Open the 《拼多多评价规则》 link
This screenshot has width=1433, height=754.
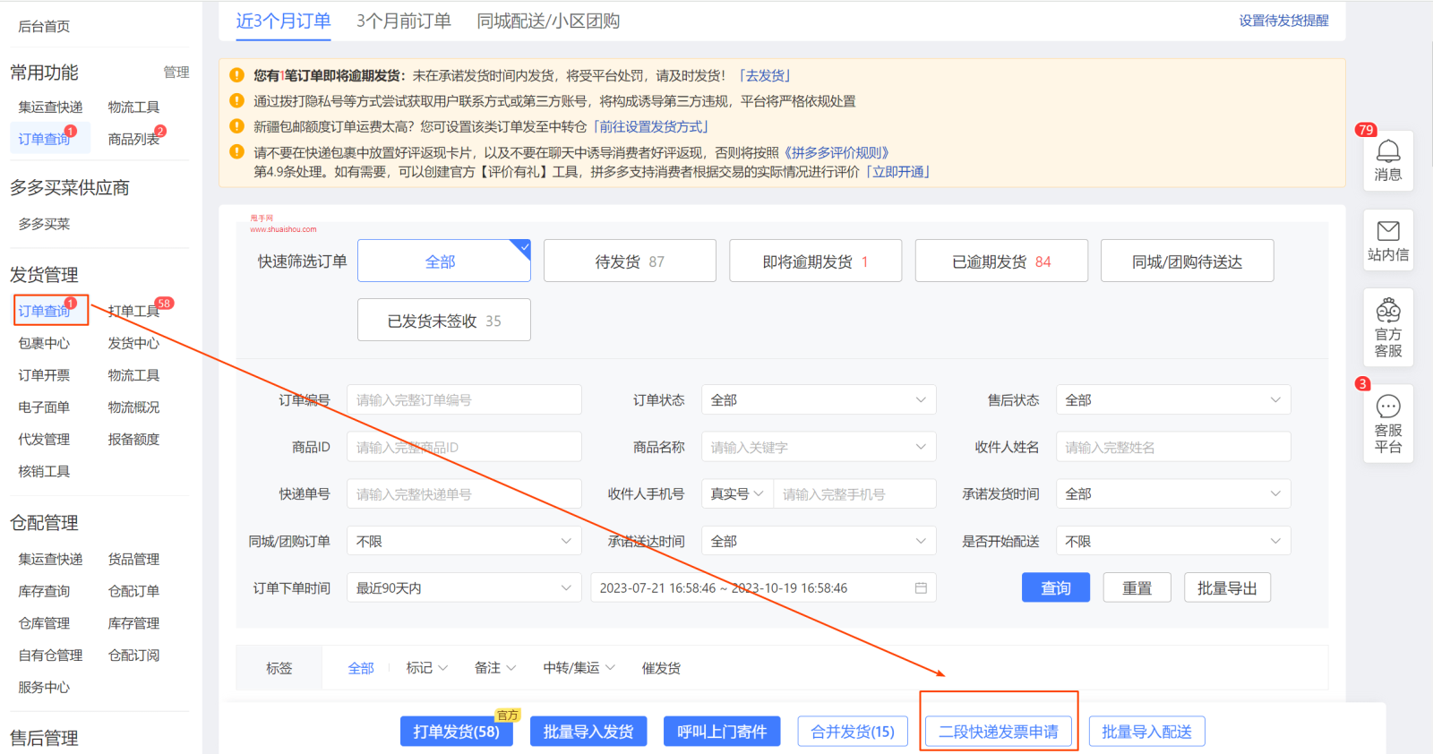[x=837, y=152]
